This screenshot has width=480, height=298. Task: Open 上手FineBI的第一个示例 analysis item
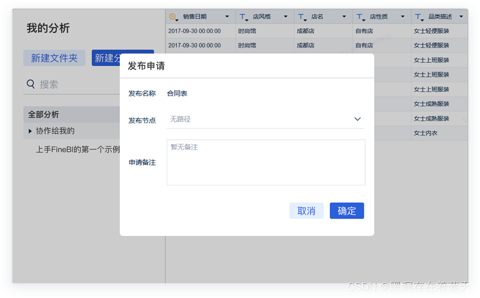(x=78, y=149)
